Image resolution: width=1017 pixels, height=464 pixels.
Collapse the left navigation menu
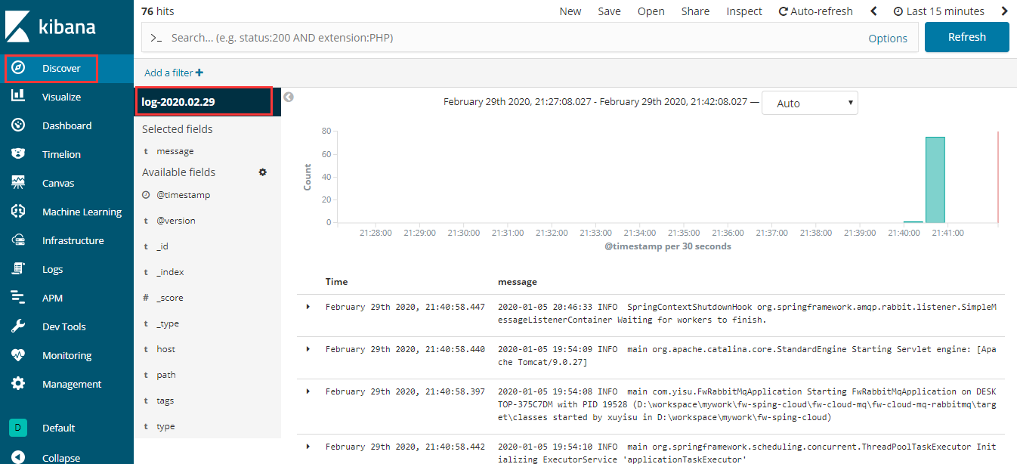(18, 457)
